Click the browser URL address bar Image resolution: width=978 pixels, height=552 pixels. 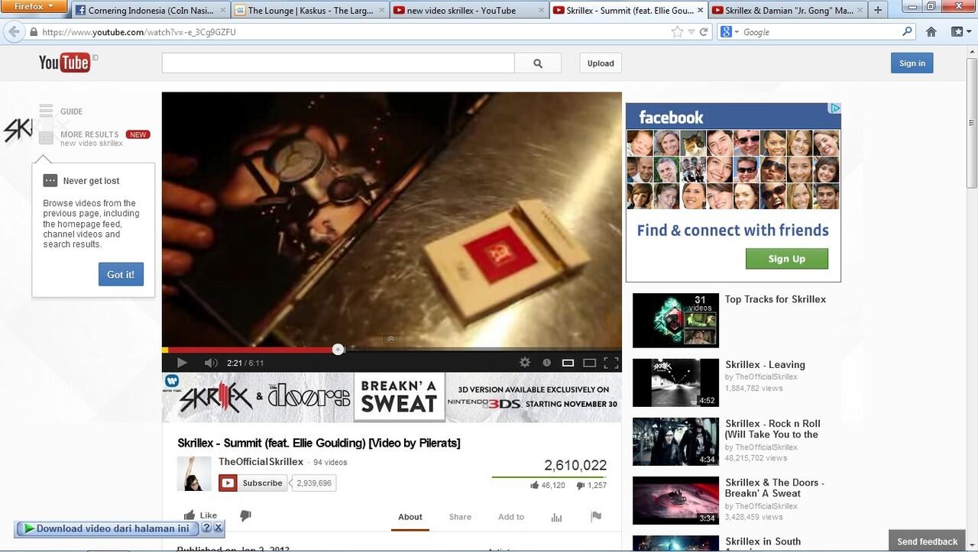click(351, 32)
